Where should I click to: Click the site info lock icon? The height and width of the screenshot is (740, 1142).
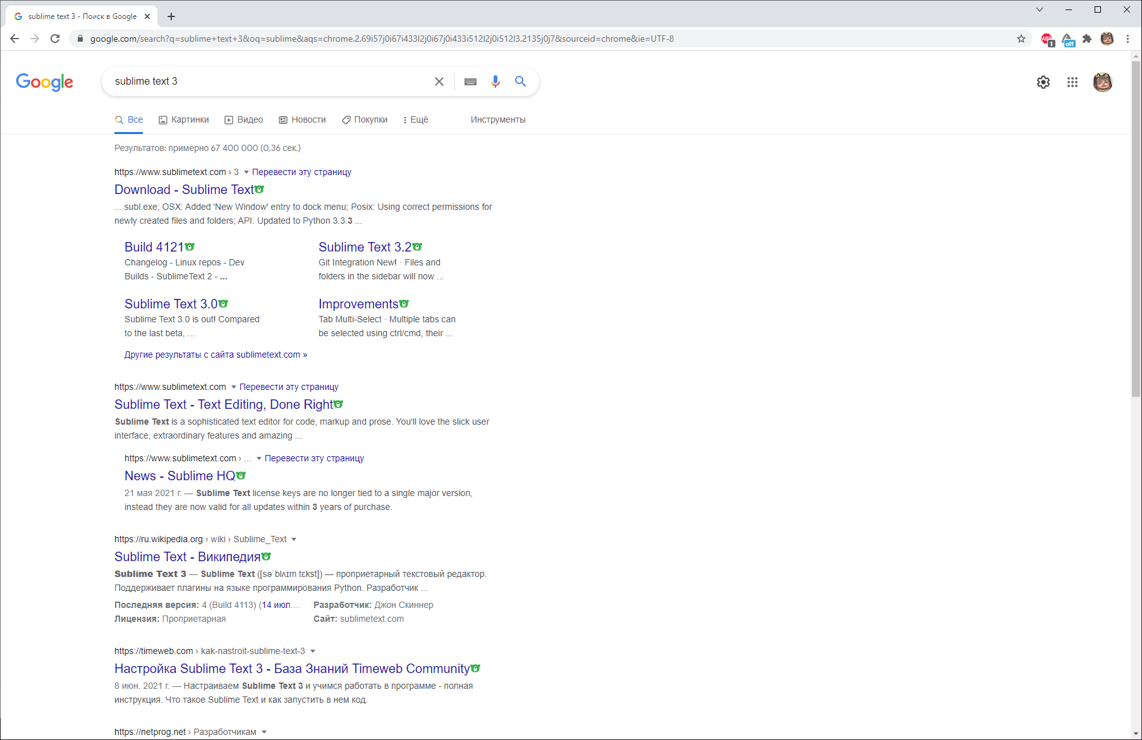coord(80,39)
